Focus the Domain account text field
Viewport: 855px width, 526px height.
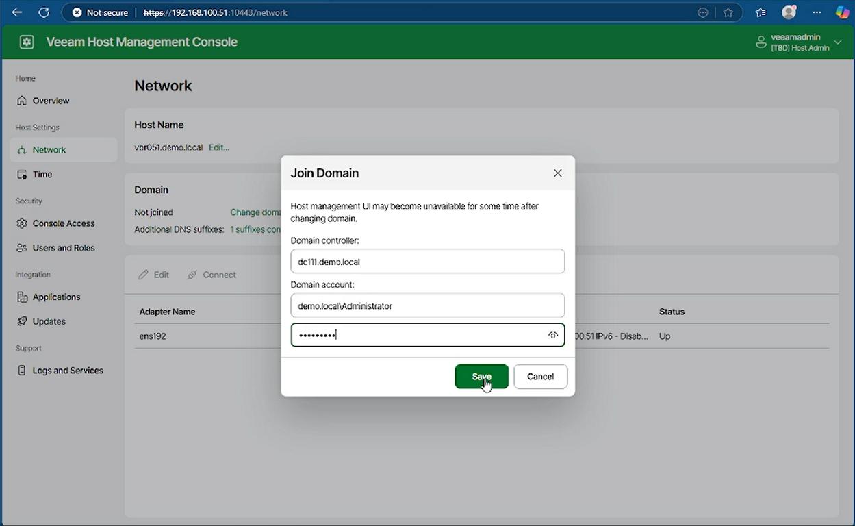(427, 306)
